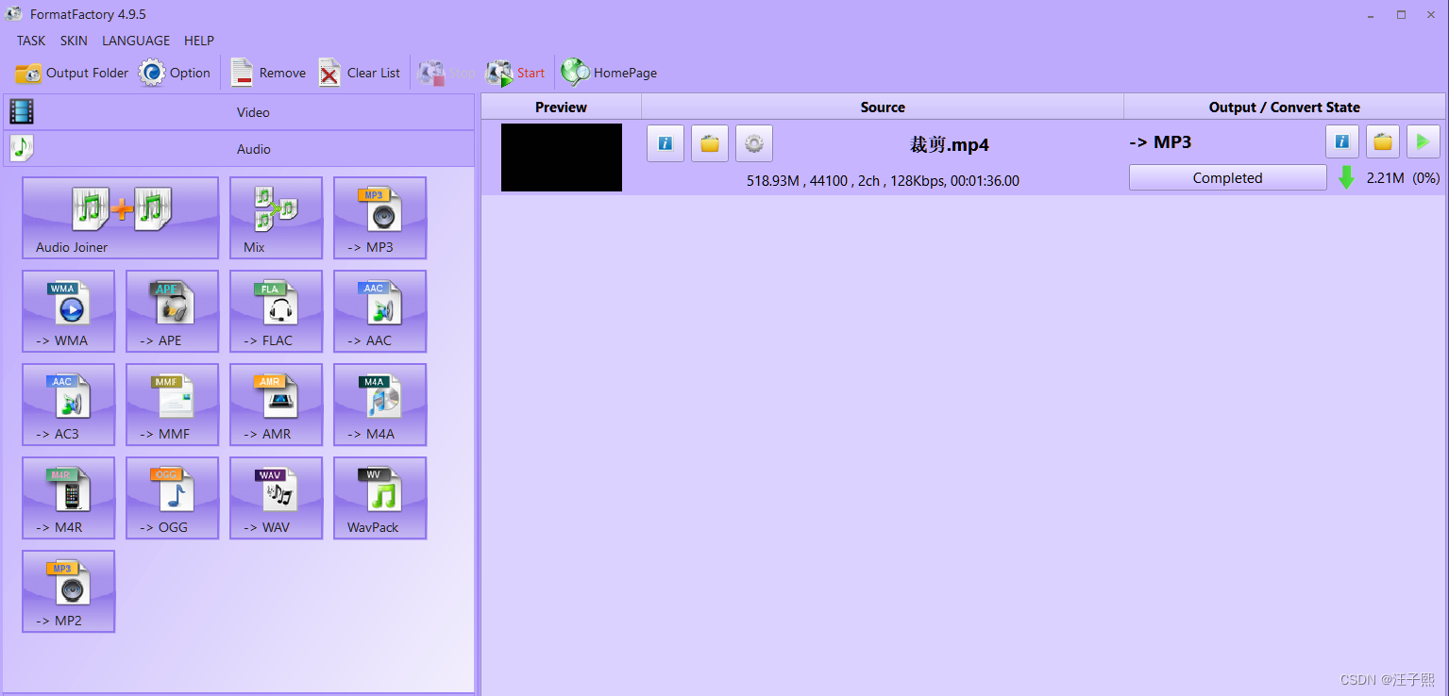The height and width of the screenshot is (696, 1449).
Task: Choose the -> AC3 conversion format
Action: tap(68, 405)
